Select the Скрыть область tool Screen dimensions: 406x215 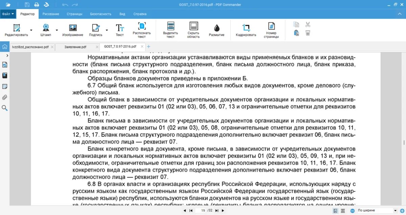pos(194,30)
